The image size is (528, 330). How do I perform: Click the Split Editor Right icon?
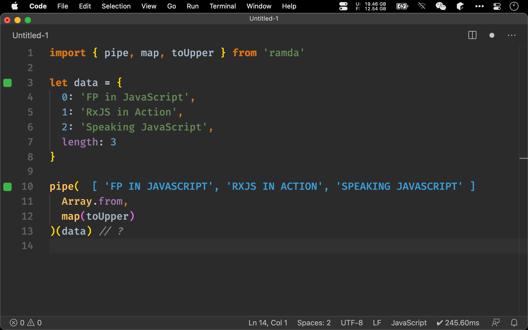point(472,35)
